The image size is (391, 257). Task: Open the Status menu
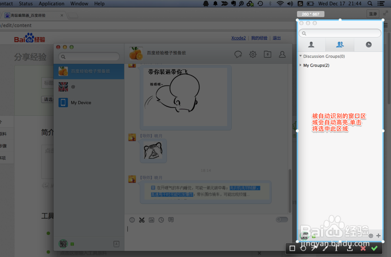(x=26, y=4)
